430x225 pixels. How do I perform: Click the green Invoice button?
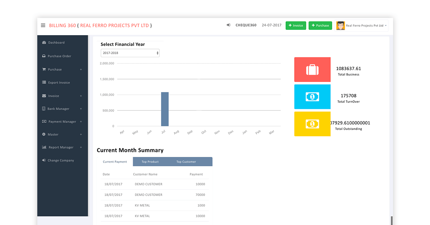click(x=296, y=25)
